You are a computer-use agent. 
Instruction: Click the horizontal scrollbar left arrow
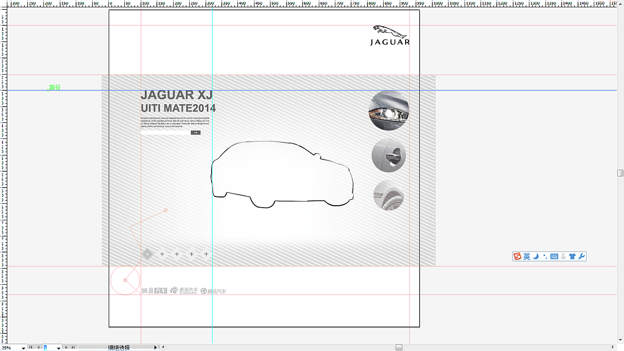[163, 347]
